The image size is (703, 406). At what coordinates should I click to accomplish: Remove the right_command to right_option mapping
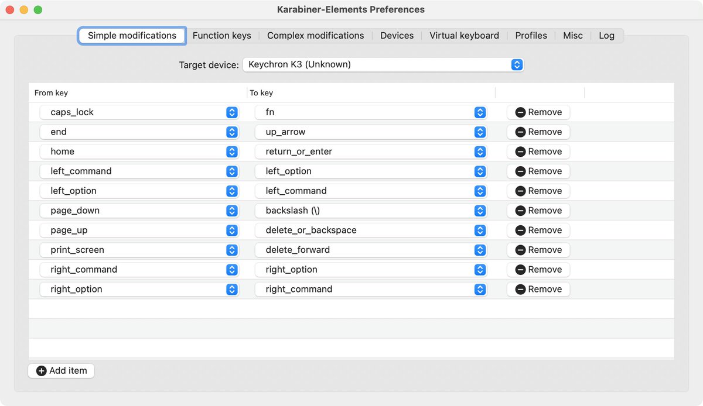(x=538, y=270)
